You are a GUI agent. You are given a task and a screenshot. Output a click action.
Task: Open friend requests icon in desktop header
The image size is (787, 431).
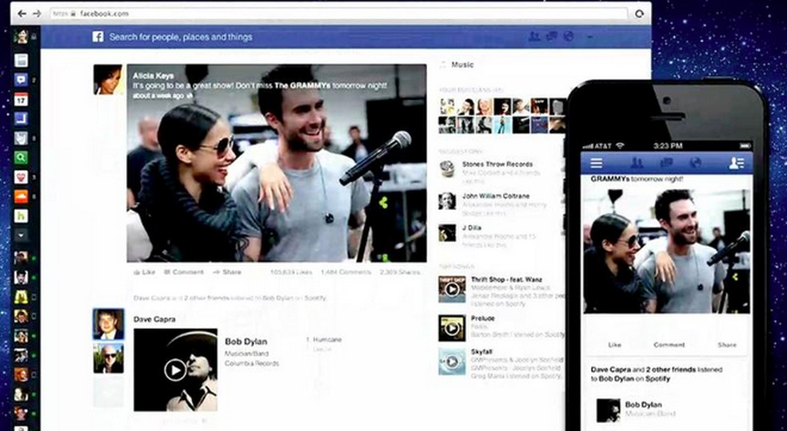click(x=534, y=36)
